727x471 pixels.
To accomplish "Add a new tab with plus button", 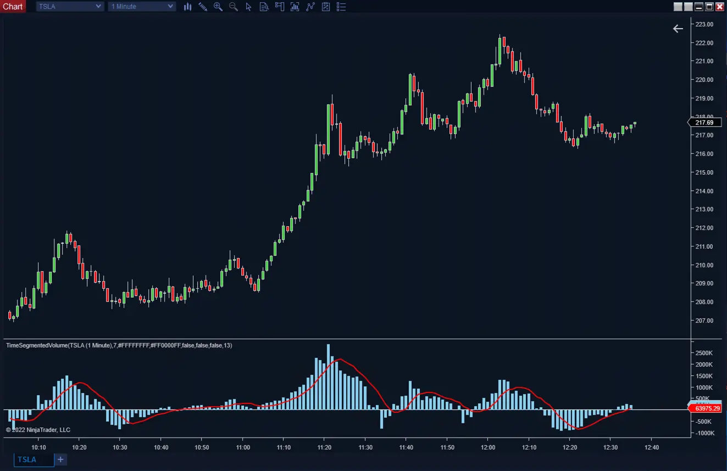I will [60, 459].
